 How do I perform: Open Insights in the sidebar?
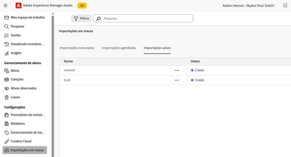(x=16, y=53)
